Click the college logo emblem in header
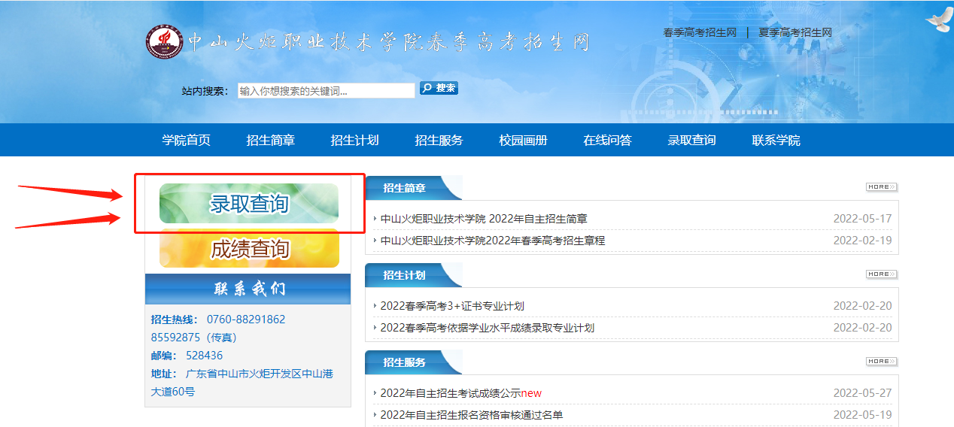Viewport: 954px width, 427px height. (x=164, y=42)
